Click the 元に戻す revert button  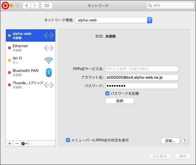pos(160,156)
